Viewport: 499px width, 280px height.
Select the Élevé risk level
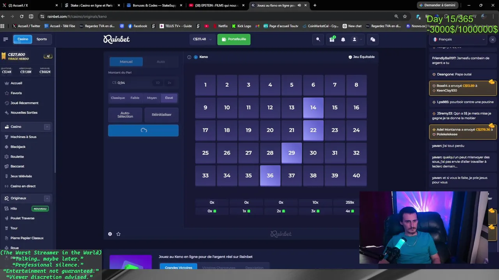pyautogui.click(x=169, y=98)
